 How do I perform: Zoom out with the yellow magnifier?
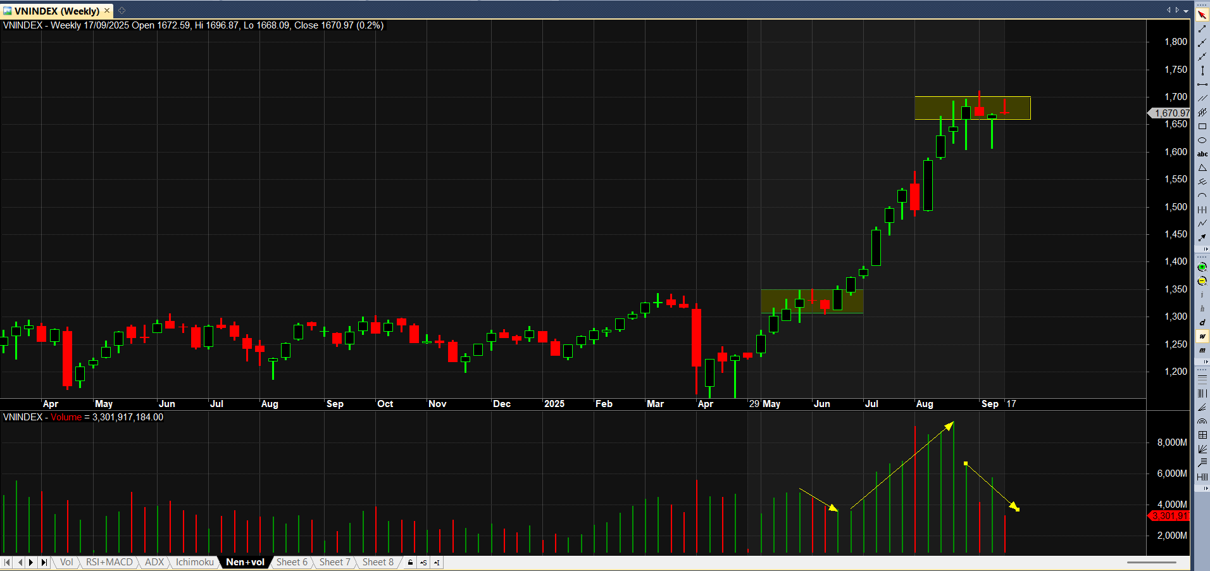point(1202,281)
